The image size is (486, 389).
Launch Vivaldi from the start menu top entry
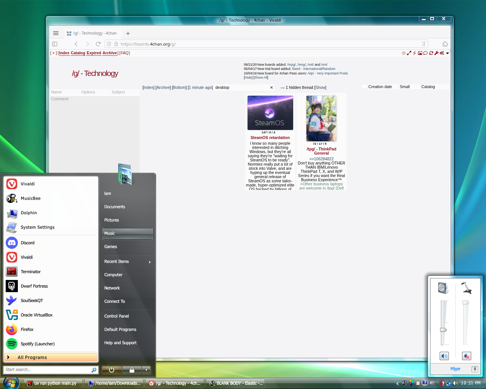pyautogui.click(x=51, y=184)
